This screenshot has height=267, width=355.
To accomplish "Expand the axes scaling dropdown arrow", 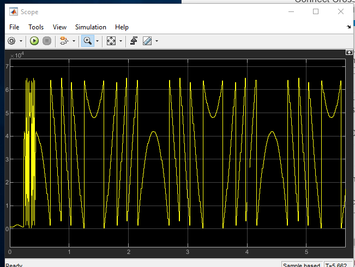I will 121,41.
